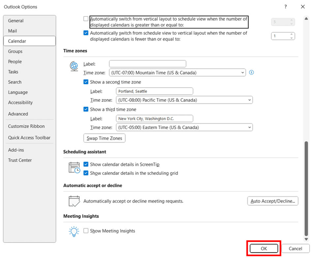Click the globe icon in Time zones
Viewport: 314px width, 259px height.
pos(74,66)
